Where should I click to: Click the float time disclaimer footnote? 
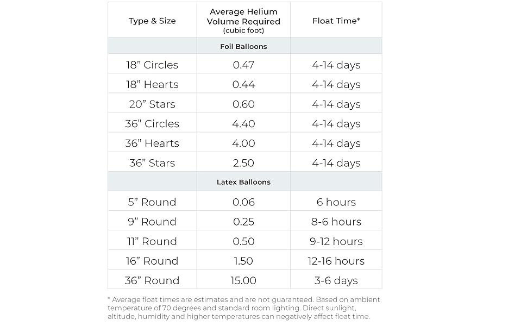point(244,308)
